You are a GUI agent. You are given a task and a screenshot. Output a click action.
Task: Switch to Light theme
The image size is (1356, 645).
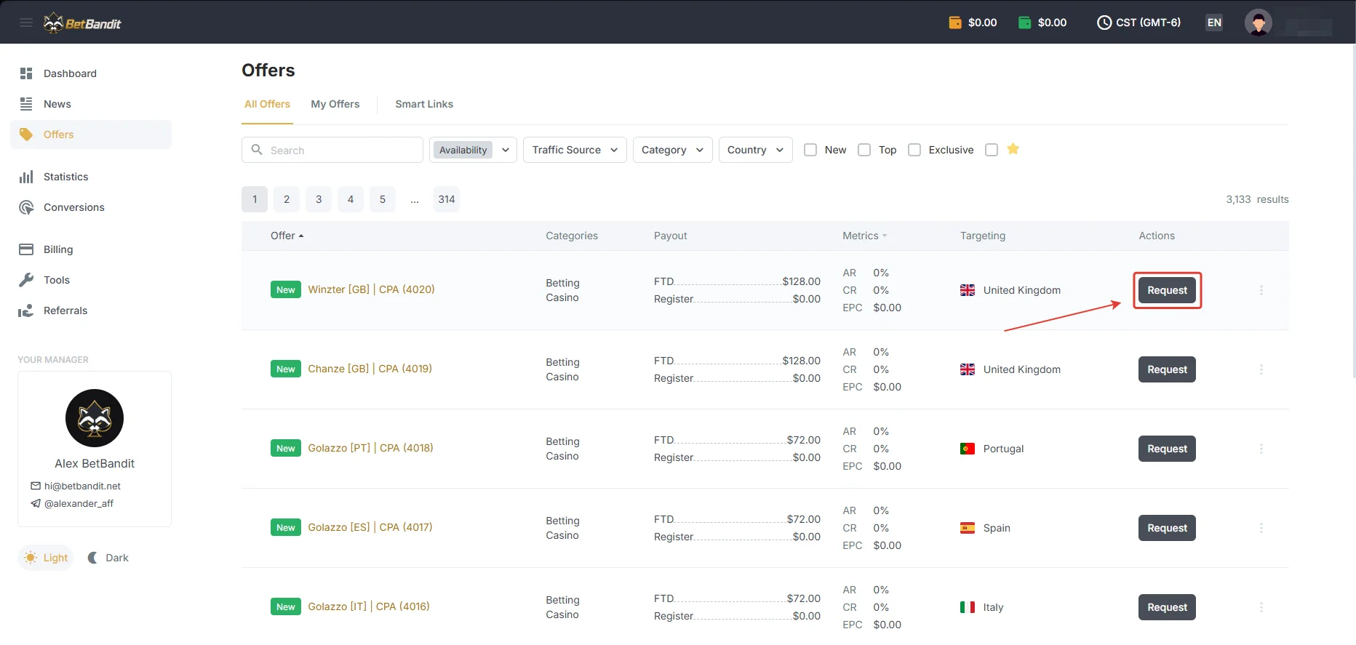pyautogui.click(x=46, y=558)
